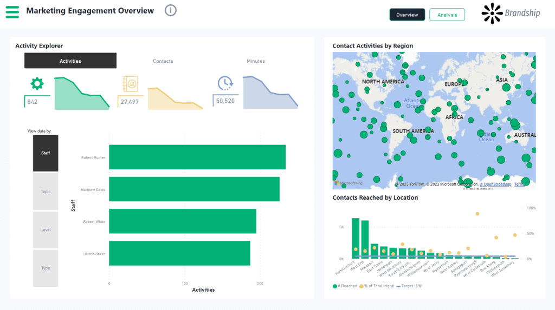The image size is (555, 310).
Task: Click the Microsoft Bing map logo
Action: coord(347,183)
